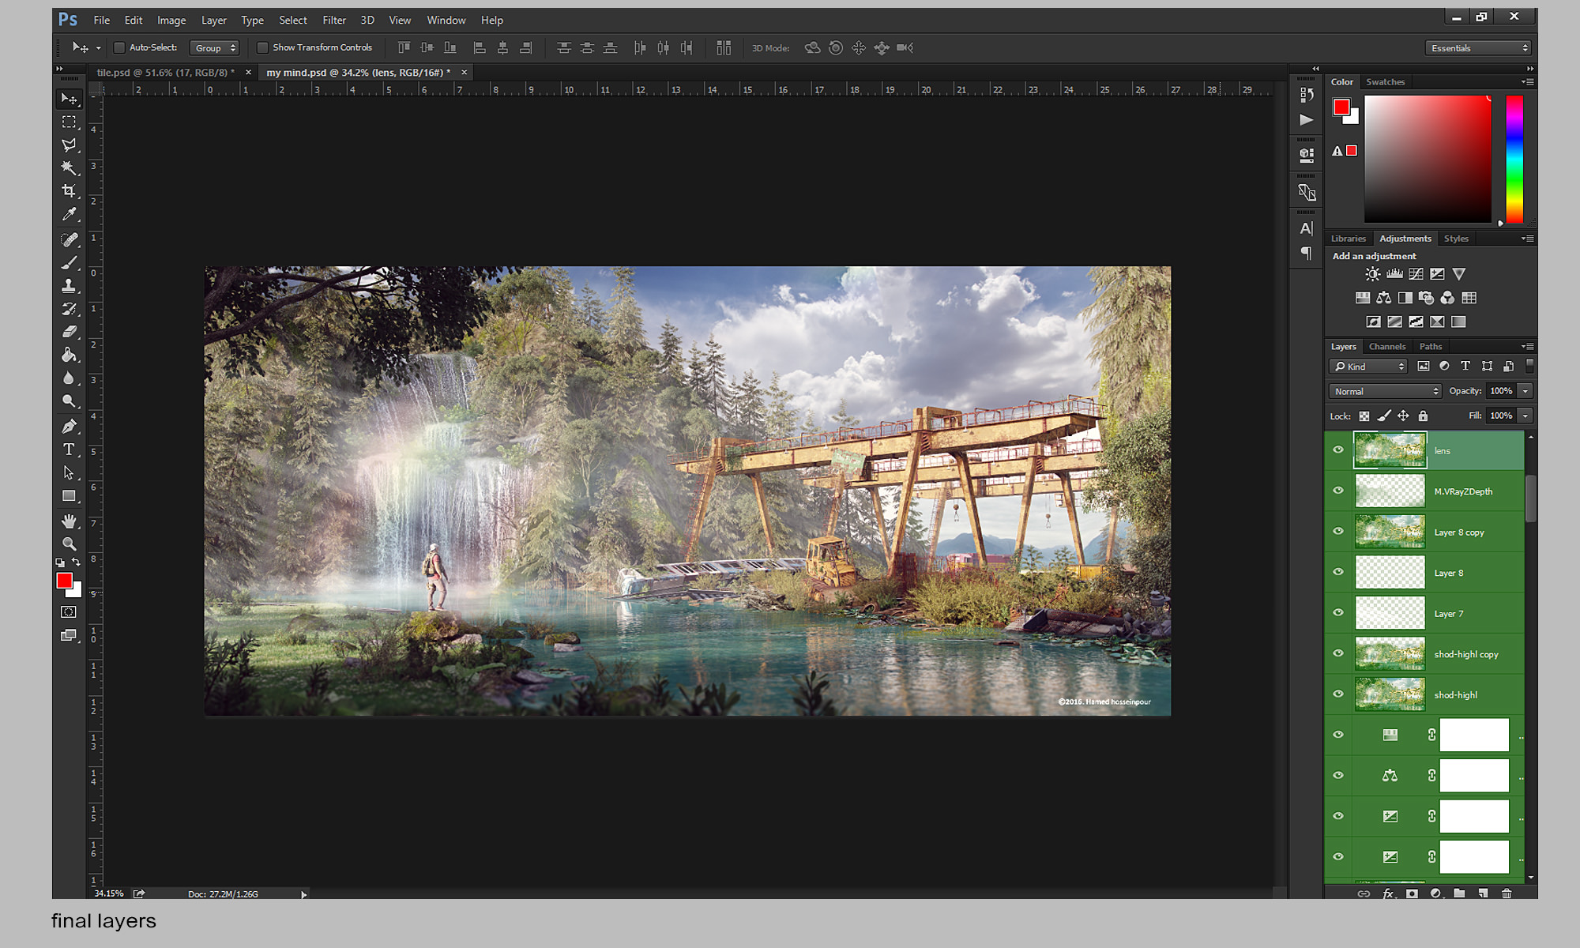Create a new group folder
This screenshot has height=948, width=1580.
click(1459, 893)
